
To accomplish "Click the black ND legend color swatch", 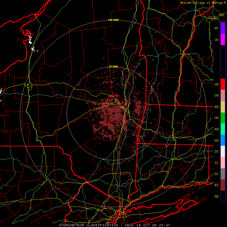I will click(223, 196).
